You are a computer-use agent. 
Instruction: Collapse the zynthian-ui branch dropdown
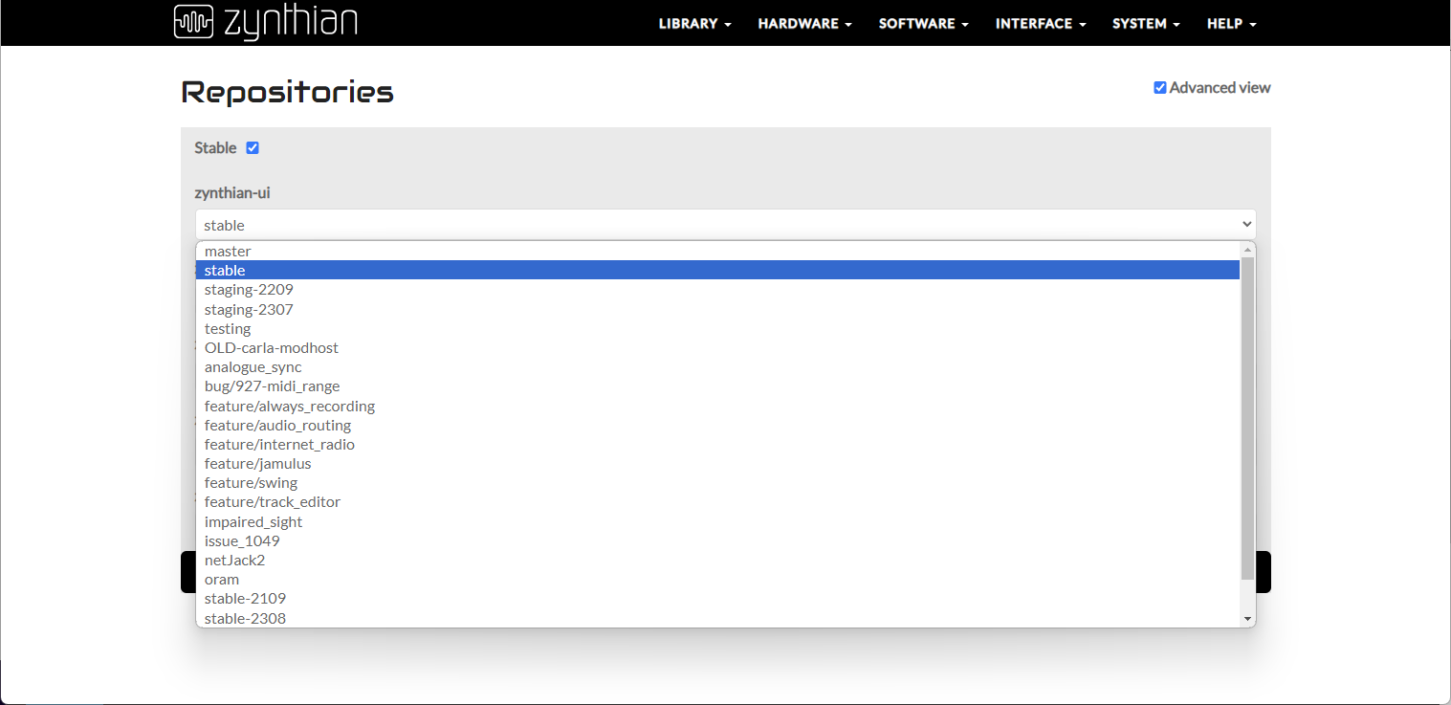pos(725,225)
